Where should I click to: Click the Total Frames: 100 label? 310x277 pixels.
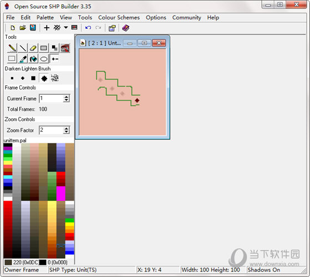coord(27,109)
